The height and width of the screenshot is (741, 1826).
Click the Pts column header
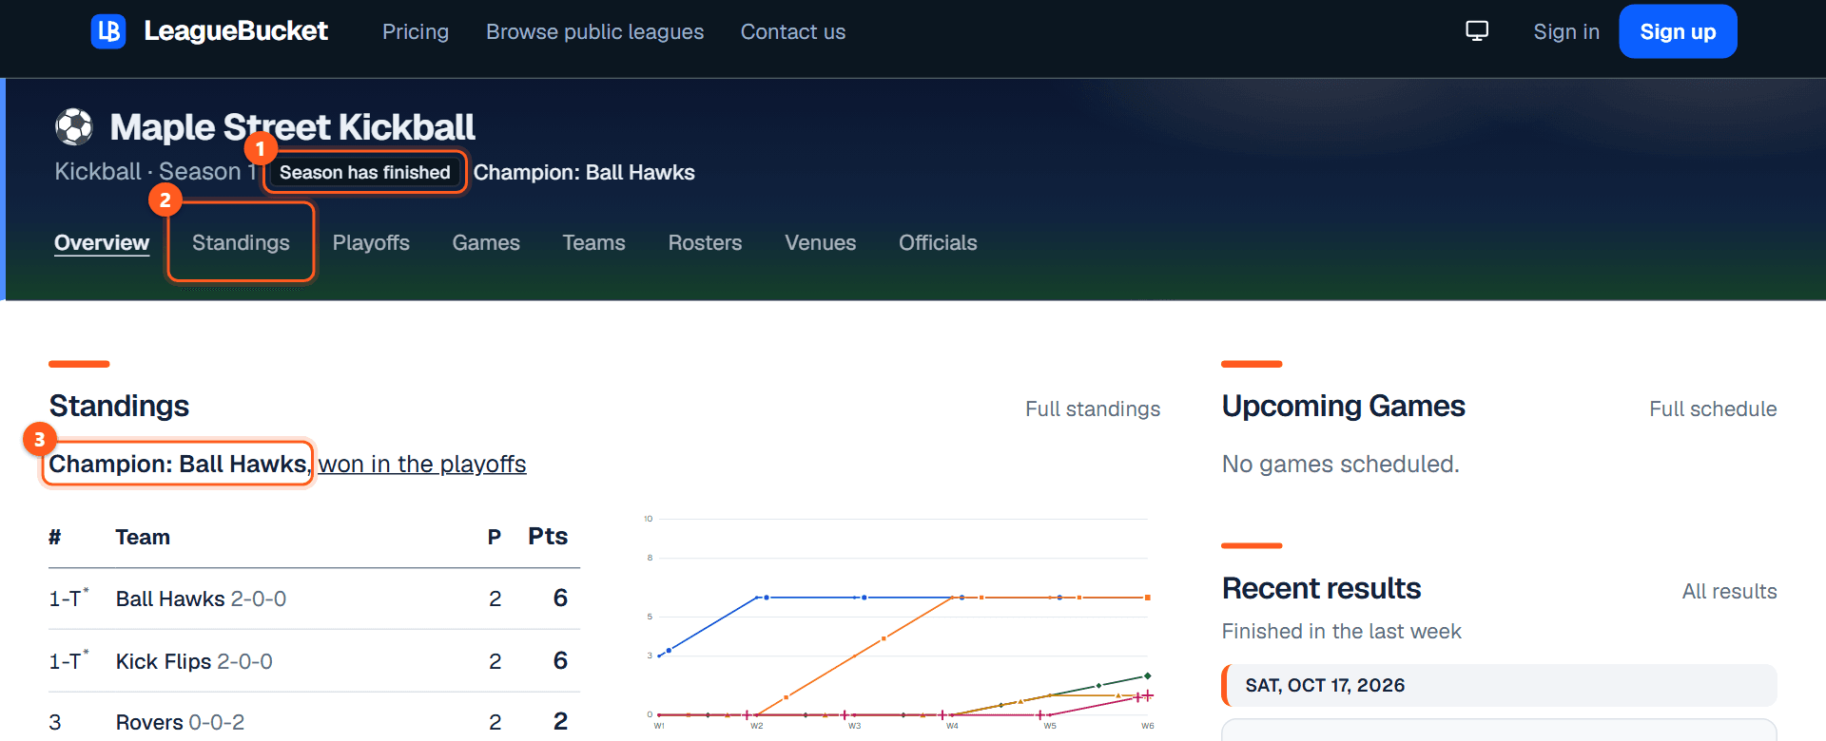pyautogui.click(x=548, y=537)
